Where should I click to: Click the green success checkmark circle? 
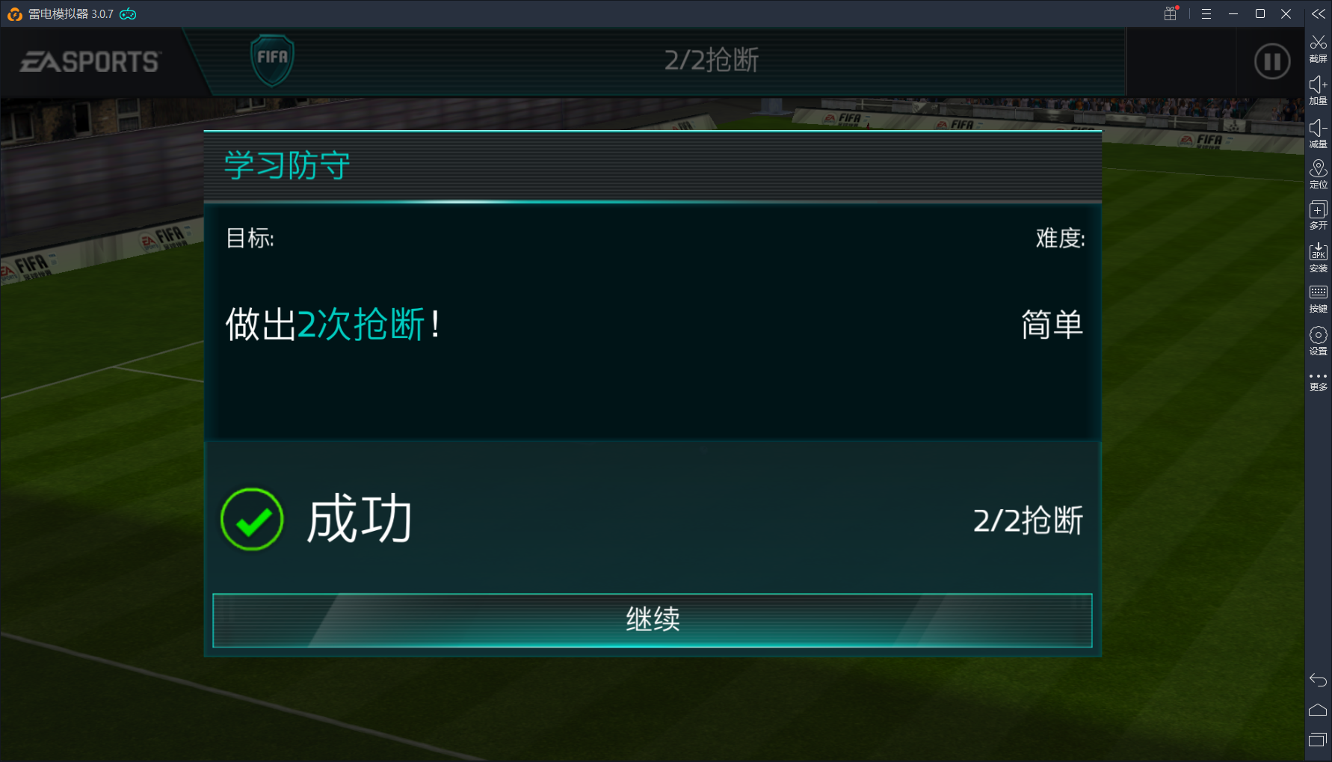coord(252,520)
